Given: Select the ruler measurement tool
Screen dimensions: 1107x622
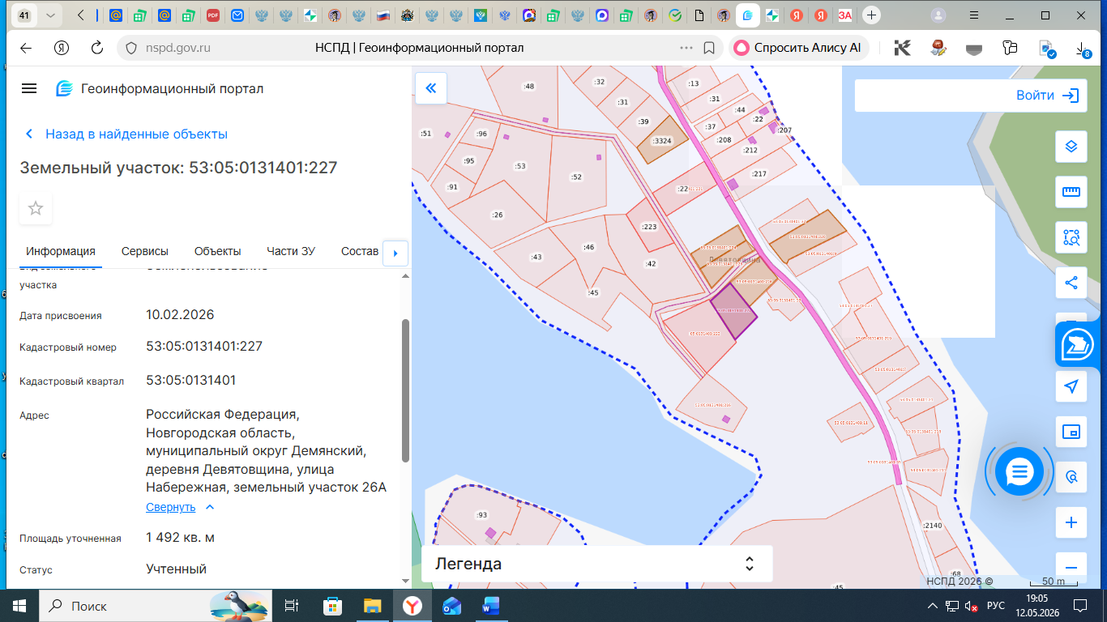Looking at the screenshot, I should (x=1071, y=192).
